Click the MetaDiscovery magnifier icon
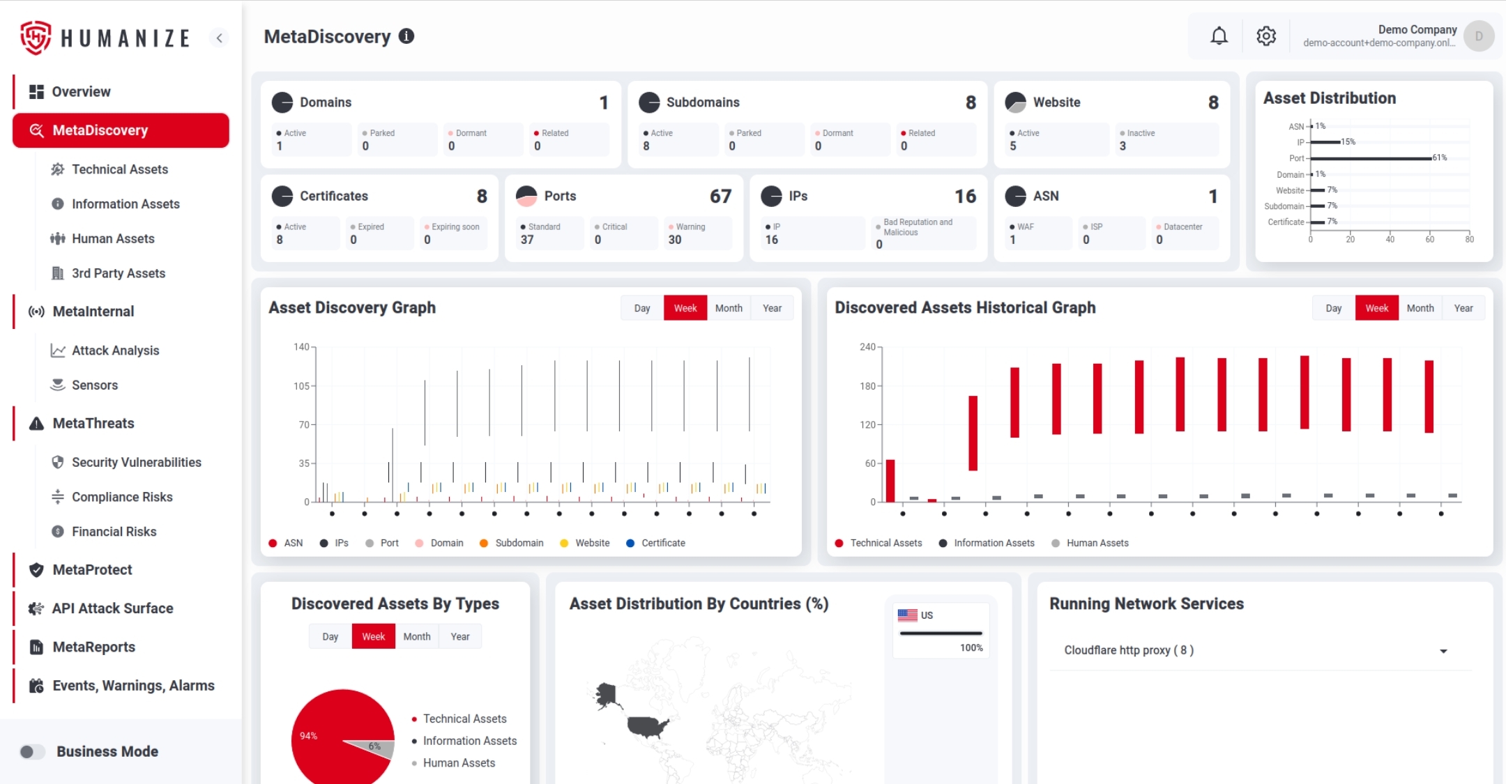 (x=36, y=130)
